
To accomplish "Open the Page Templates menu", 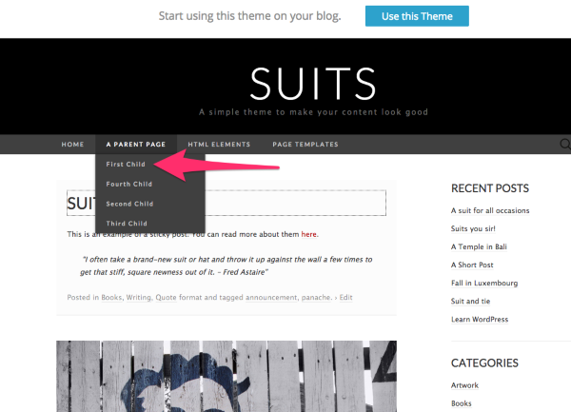I will tap(305, 145).
